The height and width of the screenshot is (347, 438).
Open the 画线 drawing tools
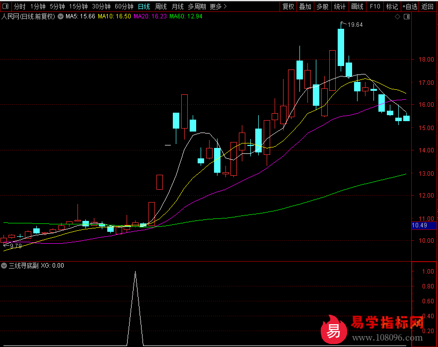pyautogui.click(x=357, y=6)
